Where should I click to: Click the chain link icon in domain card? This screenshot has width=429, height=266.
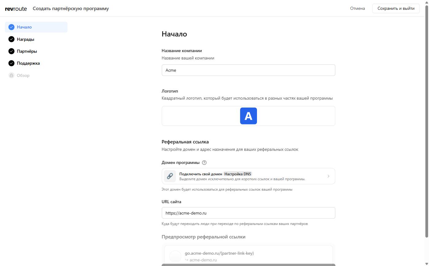(170, 176)
